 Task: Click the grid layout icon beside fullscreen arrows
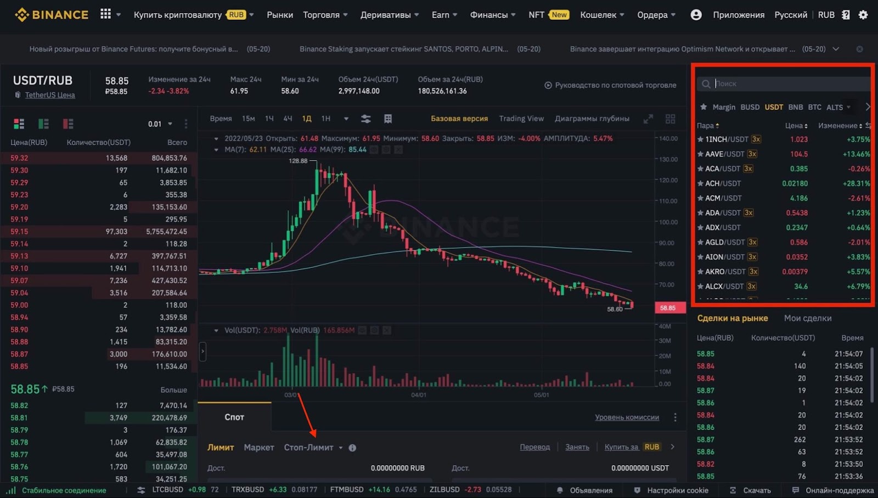[670, 118]
